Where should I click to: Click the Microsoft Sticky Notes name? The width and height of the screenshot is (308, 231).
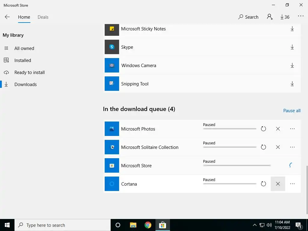coord(143,29)
